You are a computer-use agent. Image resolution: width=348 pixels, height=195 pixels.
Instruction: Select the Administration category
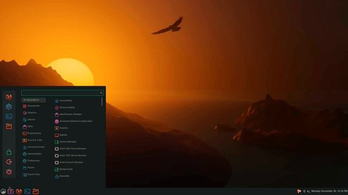point(32,154)
